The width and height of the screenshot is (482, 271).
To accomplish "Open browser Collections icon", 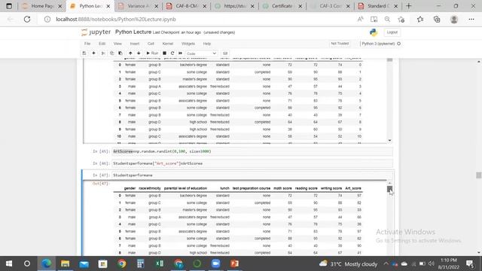I will point(437,19).
